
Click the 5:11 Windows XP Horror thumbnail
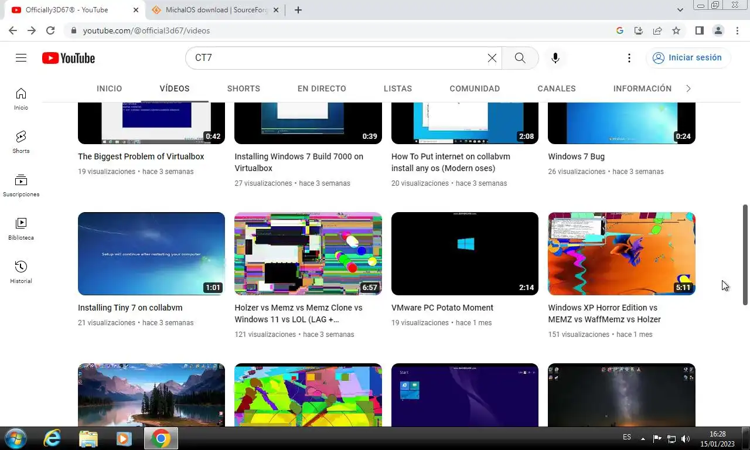click(622, 254)
